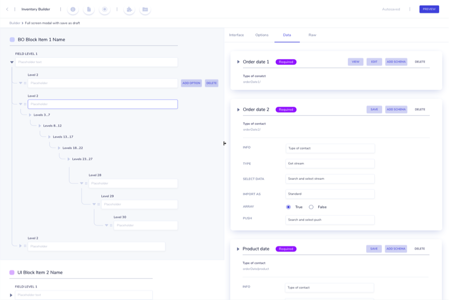Screen dimensions: 449x300
Task: Click the Level 30 placeholder field
Action: [x=146, y=226]
